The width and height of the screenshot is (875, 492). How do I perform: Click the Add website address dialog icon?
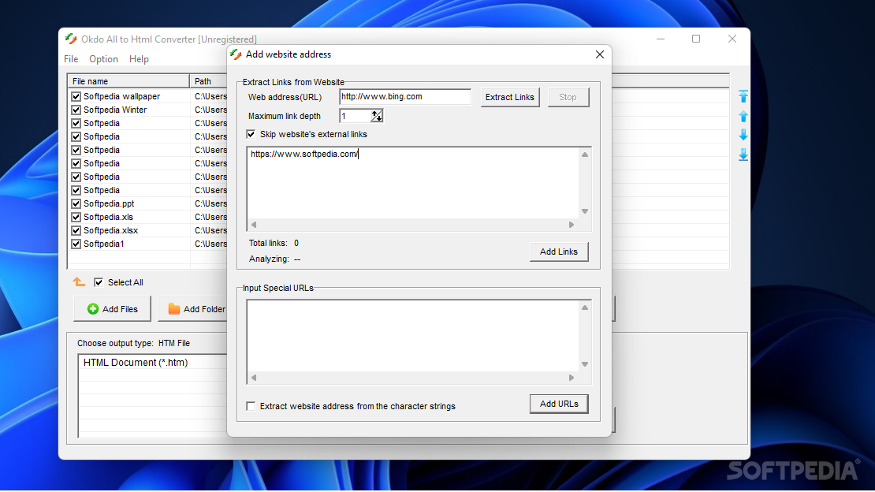236,54
